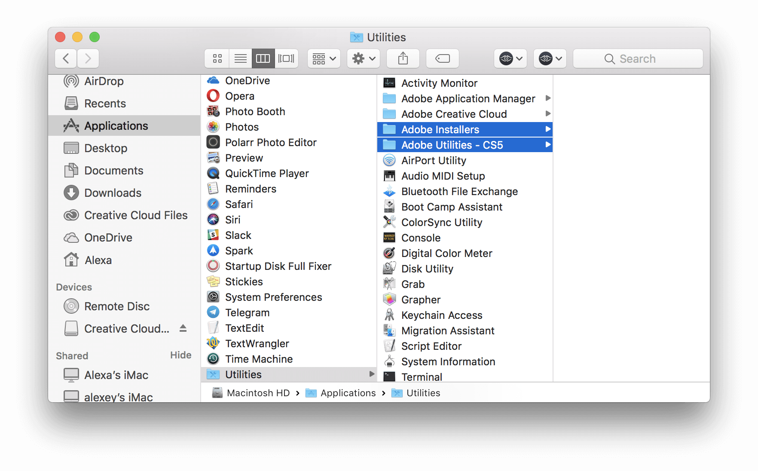Image resolution: width=758 pixels, height=471 pixels.
Task: Click the Search field
Action: 638,58
